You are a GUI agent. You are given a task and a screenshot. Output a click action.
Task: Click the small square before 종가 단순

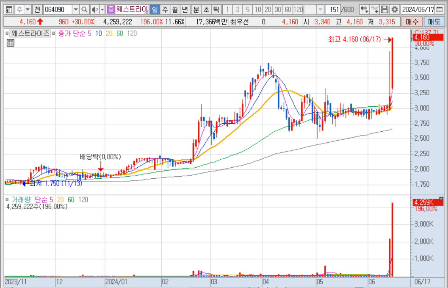pos(53,33)
